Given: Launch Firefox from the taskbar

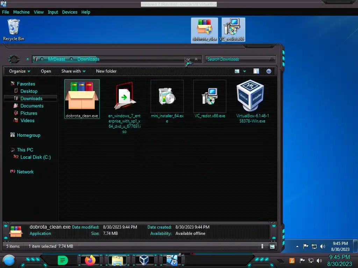Looking at the screenshot, I should tap(90, 260).
